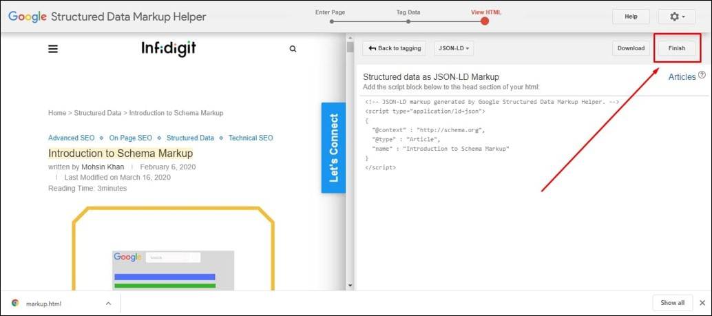This screenshot has width=712, height=316.
Task: Click the Help button
Action: [631, 17]
